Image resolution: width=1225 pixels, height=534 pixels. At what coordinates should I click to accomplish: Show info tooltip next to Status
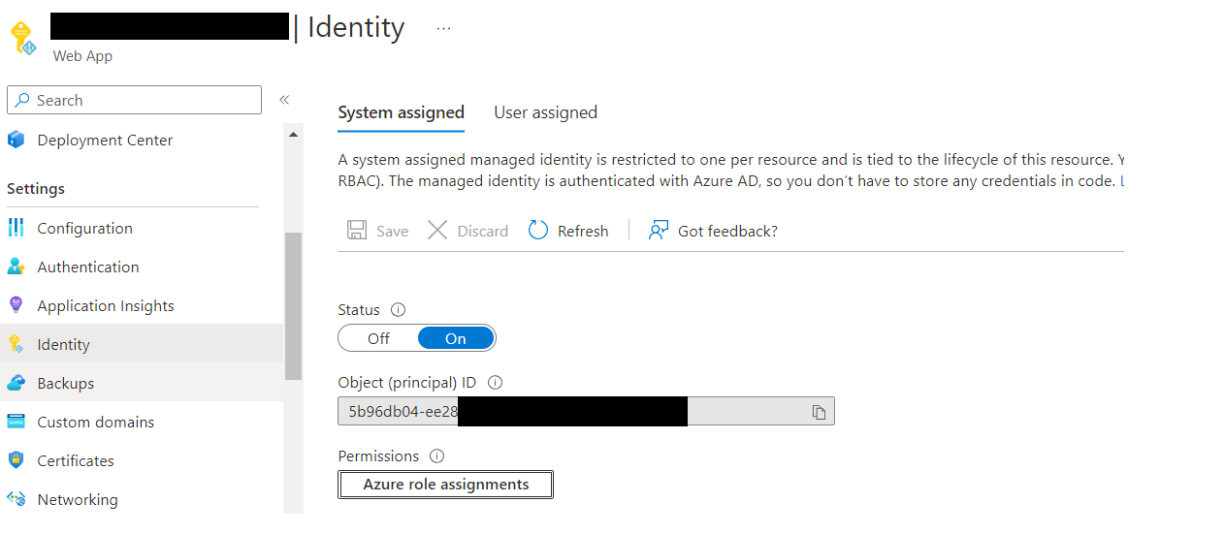tap(398, 310)
